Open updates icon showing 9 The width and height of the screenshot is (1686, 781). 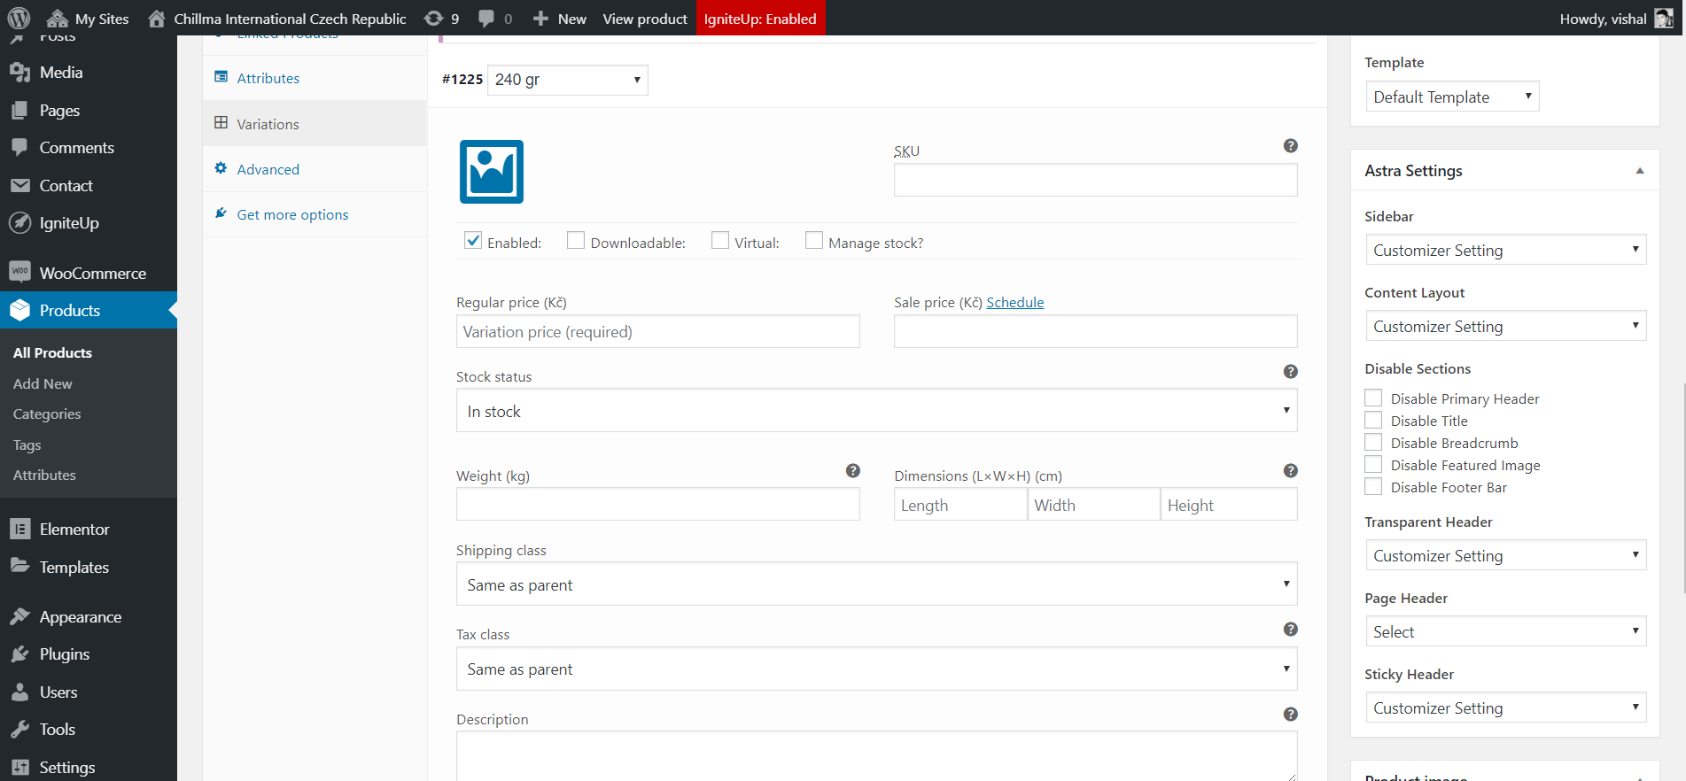433,18
